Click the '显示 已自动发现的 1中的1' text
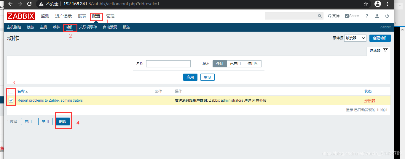The height and width of the screenshot is (159, 405). point(366,110)
